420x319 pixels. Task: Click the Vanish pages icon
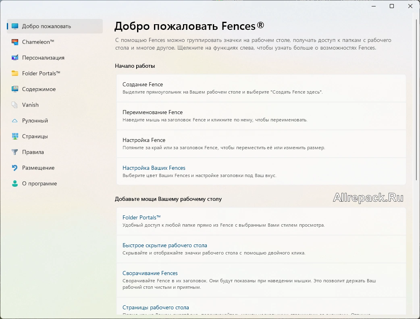click(x=15, y=105)
